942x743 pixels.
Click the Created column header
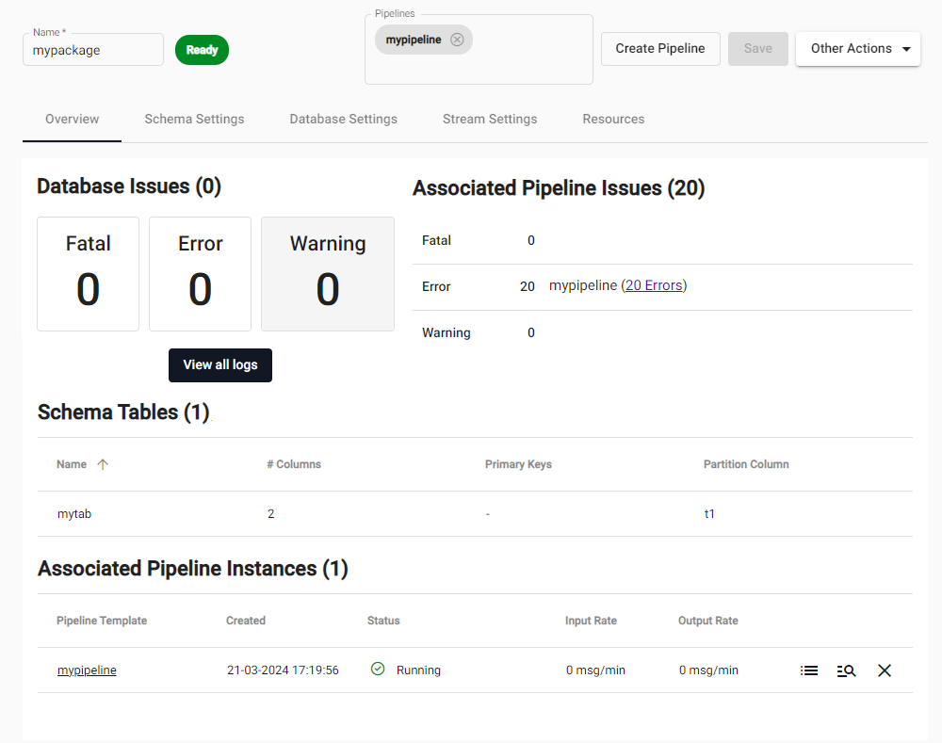tap(246, 621)
